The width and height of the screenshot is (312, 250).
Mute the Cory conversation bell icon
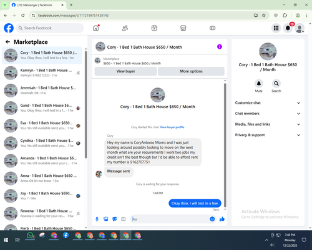click(x=259, y=84)
